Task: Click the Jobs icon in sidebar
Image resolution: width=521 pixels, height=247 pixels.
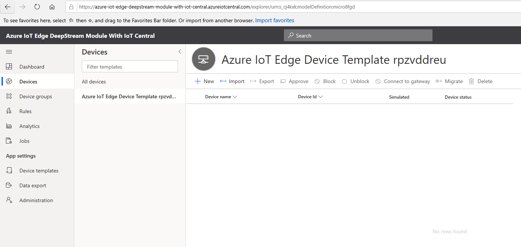Action: (x=9, y=141)
